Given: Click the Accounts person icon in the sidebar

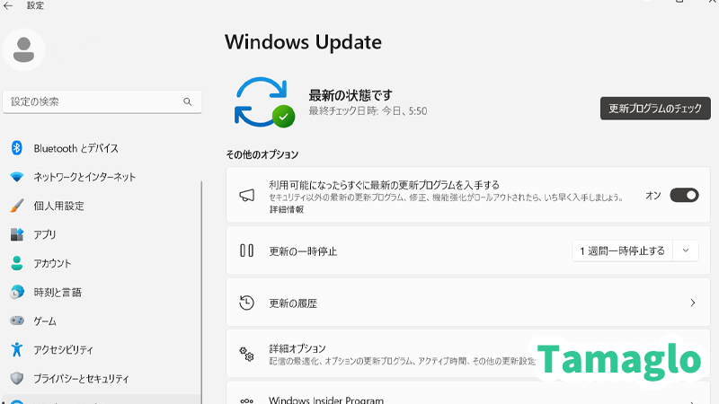Looking at the screenshot, I should (x=17, y=263).
